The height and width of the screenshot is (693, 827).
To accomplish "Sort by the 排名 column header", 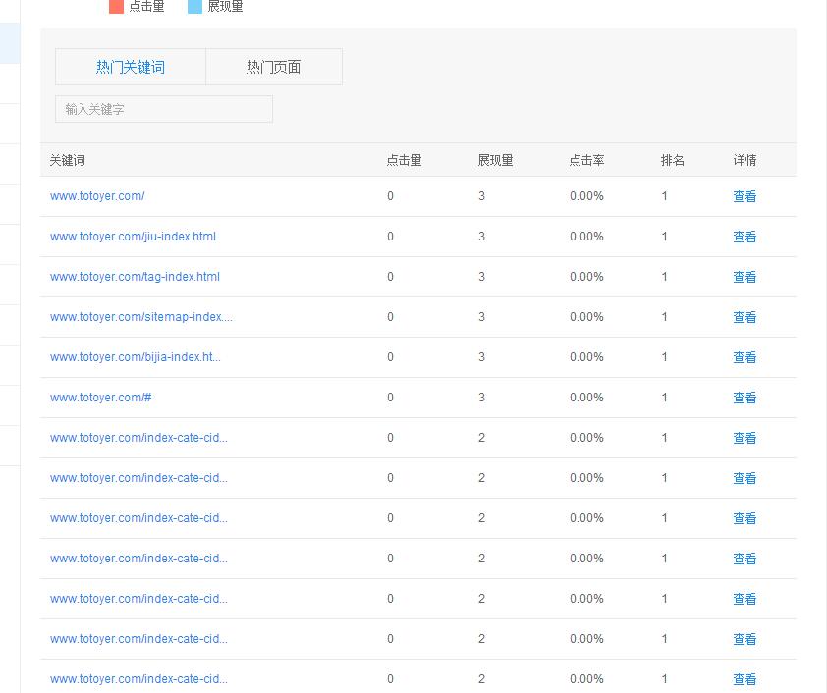I will click(x=672, y=160).
